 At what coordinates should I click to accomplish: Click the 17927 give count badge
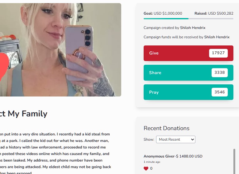point(218,53)
